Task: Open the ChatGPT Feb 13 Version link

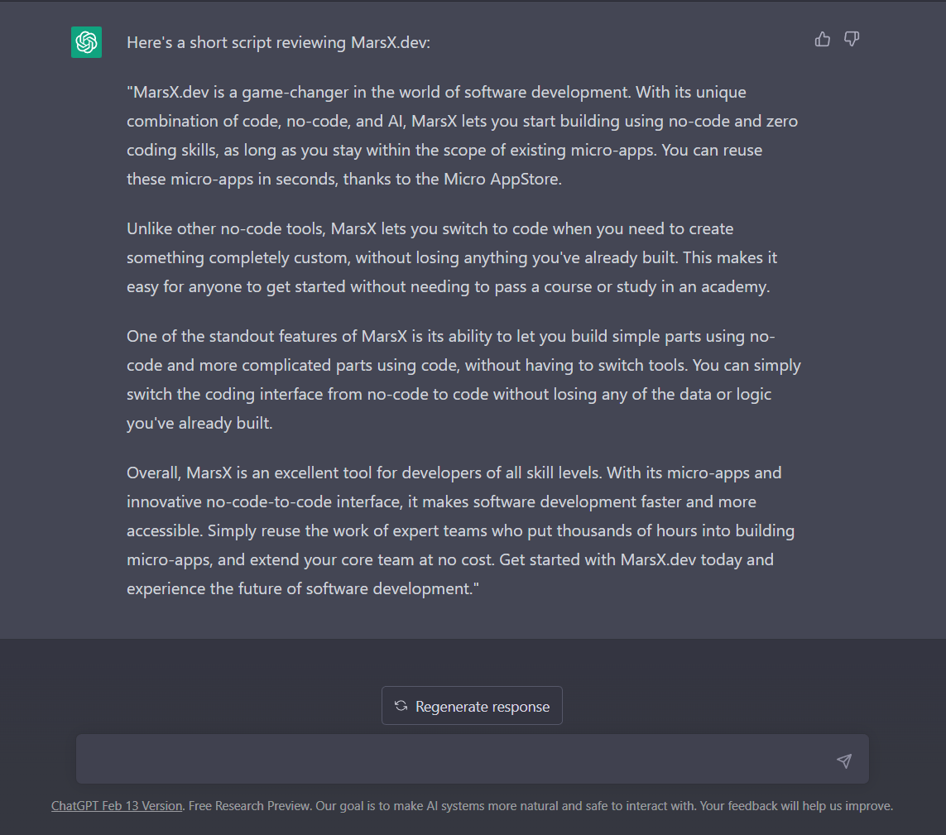Action: click(117, 805)
